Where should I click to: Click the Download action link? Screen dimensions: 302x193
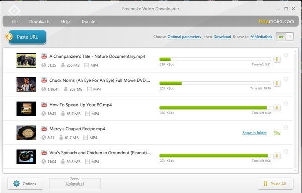pyautogui.click(x=222, y=37)
